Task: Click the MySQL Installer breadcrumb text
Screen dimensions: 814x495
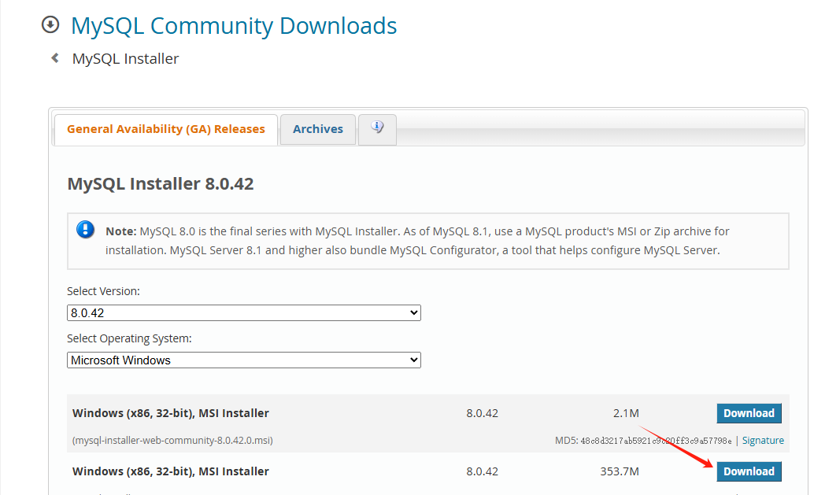Action: pyautogui.click(x=126, y=59)
